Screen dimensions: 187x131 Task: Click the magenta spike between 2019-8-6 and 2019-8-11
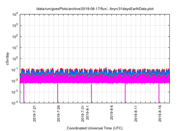click(x=125, y=94)
